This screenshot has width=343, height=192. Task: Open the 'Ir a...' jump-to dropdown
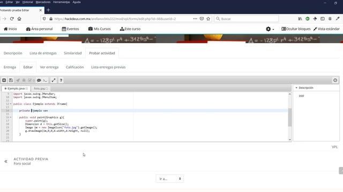point(170,179)
